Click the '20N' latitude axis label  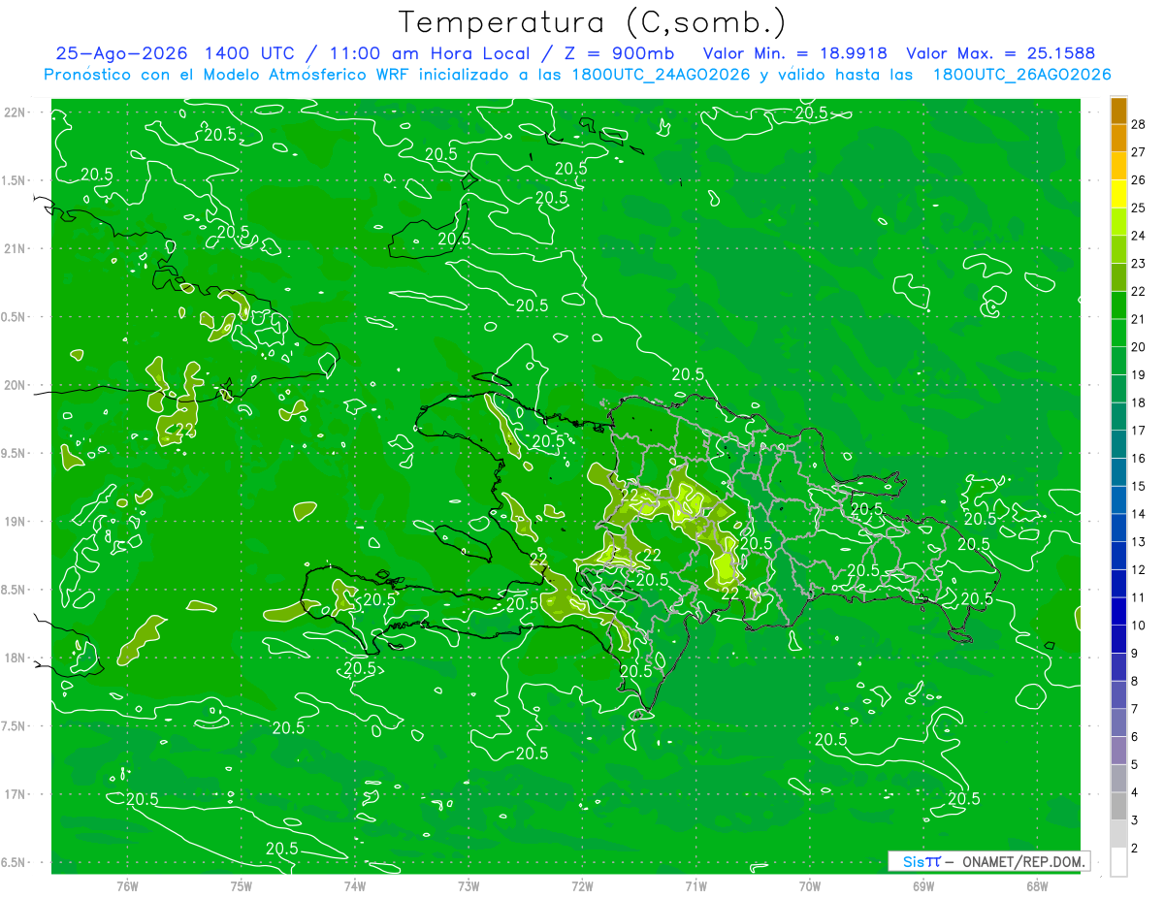point(15,385)
